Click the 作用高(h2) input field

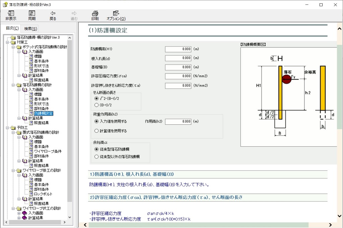[178, 122]
